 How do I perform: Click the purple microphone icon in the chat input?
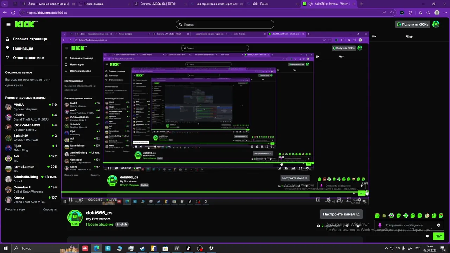(x=380, y=225)
